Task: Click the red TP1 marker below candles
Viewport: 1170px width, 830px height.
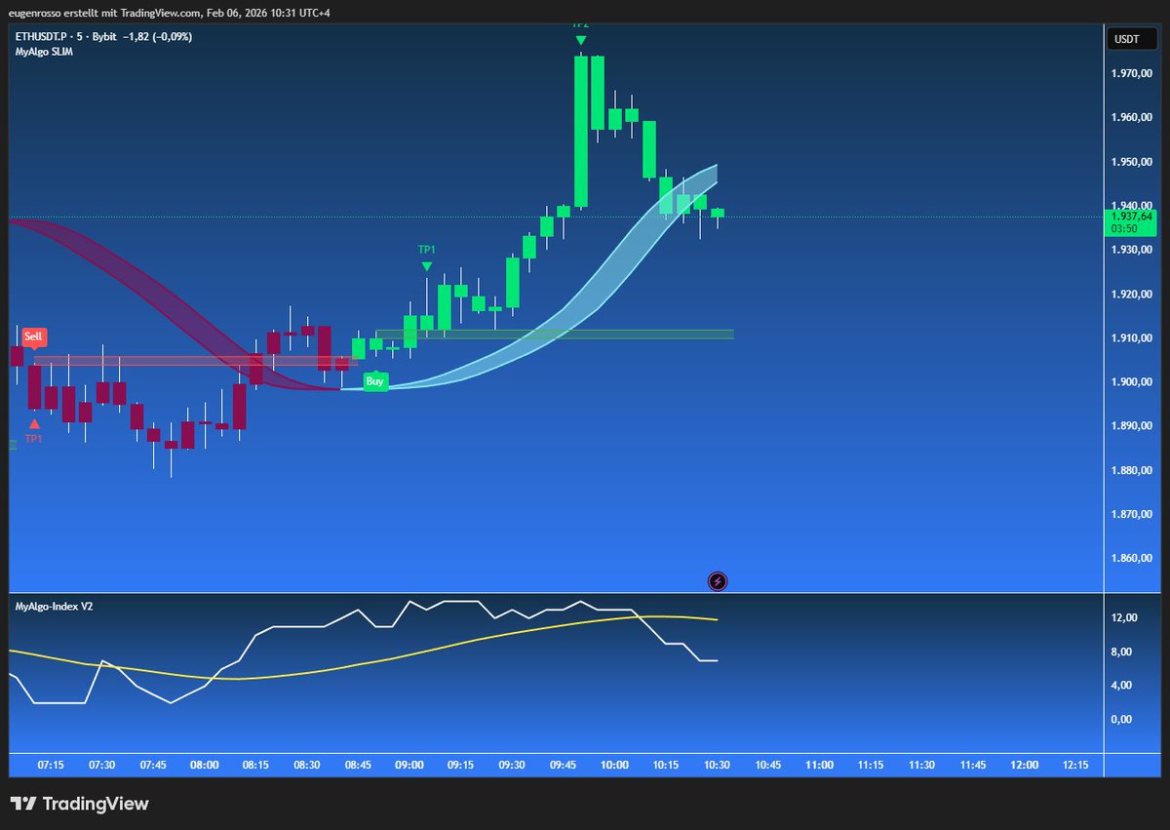Action: pyautogui.click(x=34, y=431)
